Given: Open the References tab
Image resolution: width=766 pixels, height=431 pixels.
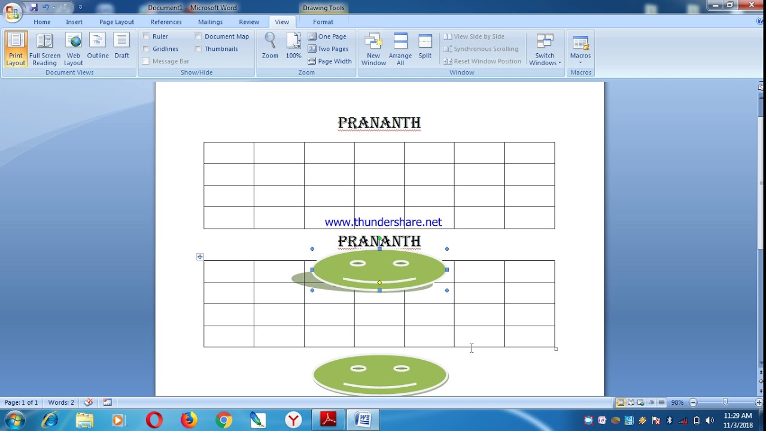Looking at the screenshot, I should 166,22.
